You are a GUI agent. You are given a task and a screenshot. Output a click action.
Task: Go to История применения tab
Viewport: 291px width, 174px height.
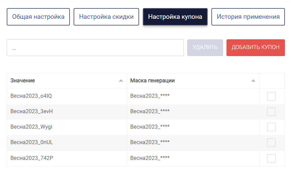(248, 17)
